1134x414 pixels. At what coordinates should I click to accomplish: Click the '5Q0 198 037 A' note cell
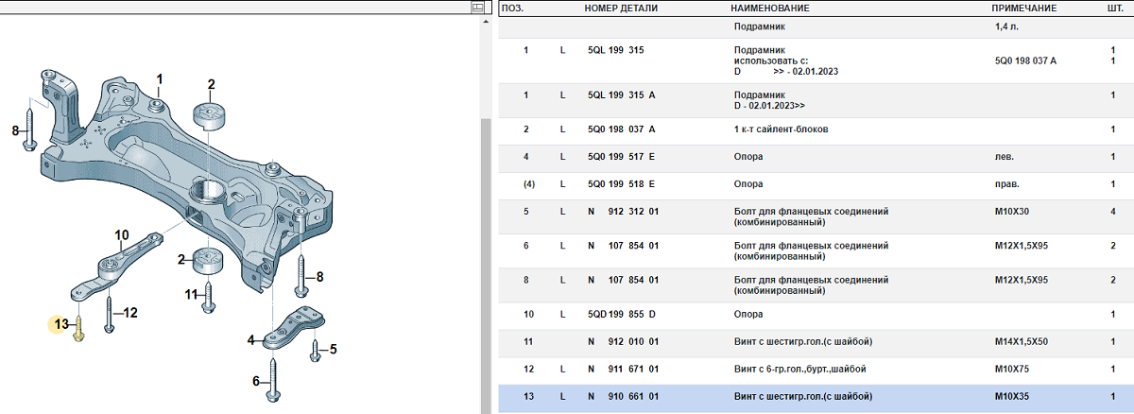1025,60
